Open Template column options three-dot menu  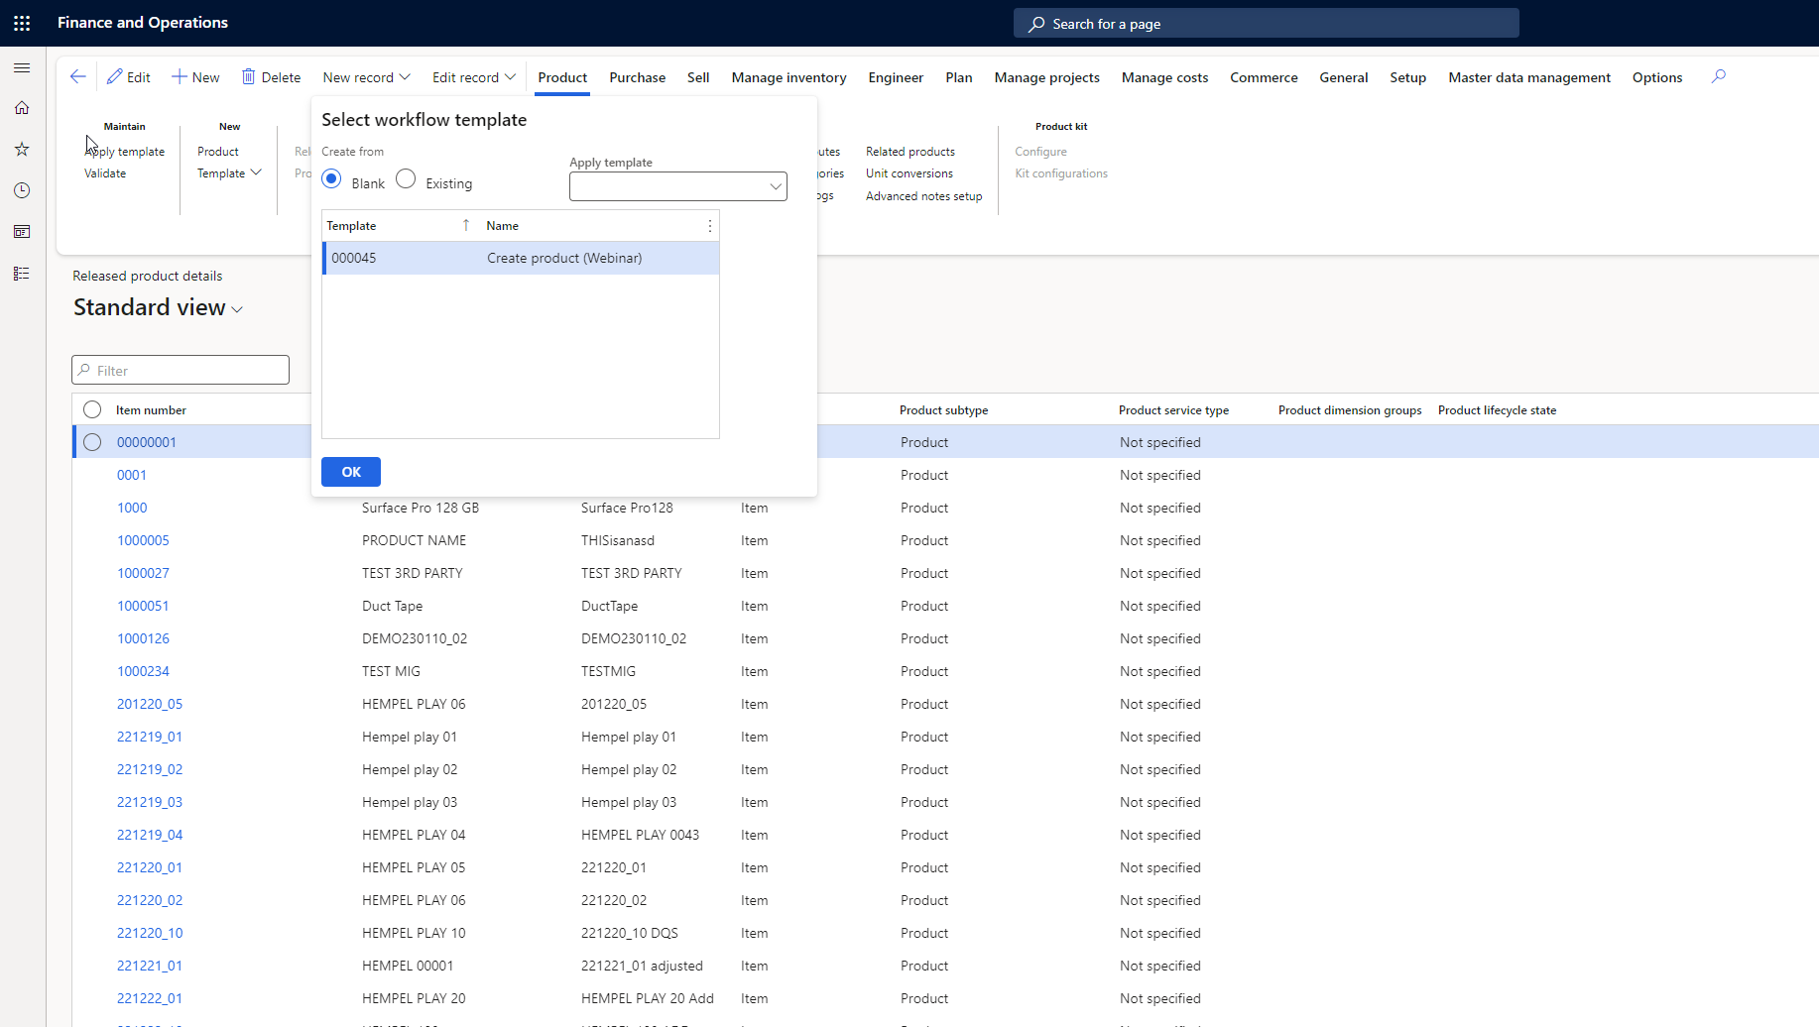coord(710,226)
